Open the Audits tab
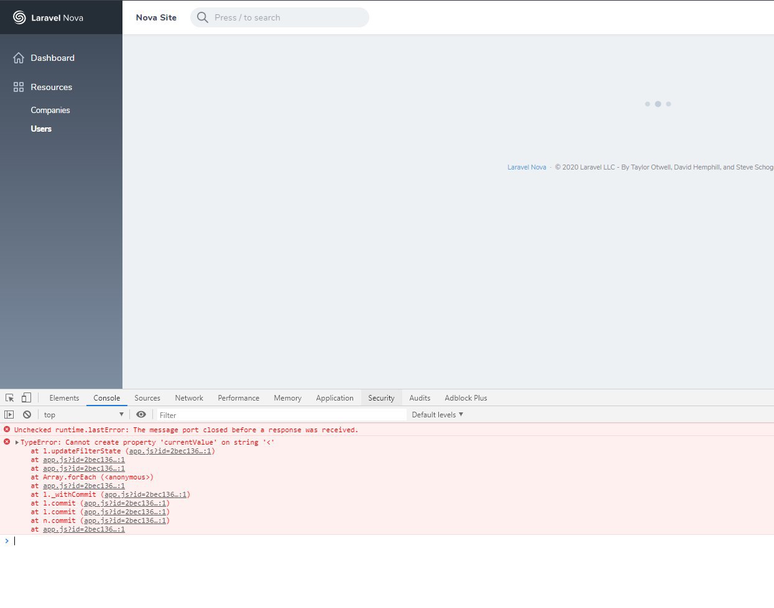Image resolution: width=774 pixels, height=608 pixels. tap(420, 397)
